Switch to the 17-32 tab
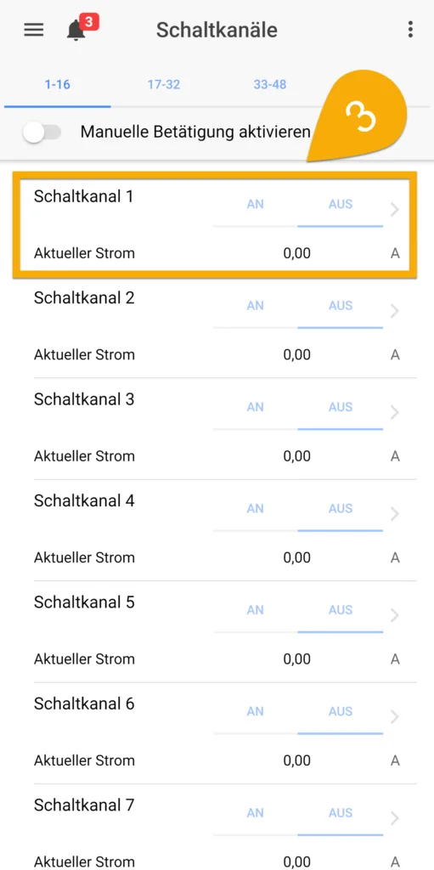The height and width of the screenshot is (870, 434). click(164, 85)
